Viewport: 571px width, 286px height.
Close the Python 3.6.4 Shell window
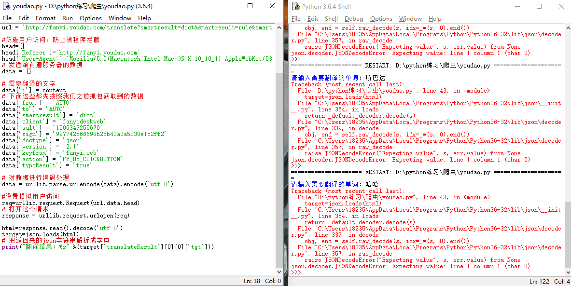[561, 6]
